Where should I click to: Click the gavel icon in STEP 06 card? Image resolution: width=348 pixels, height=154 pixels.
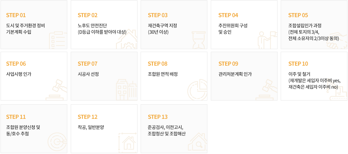54,90
